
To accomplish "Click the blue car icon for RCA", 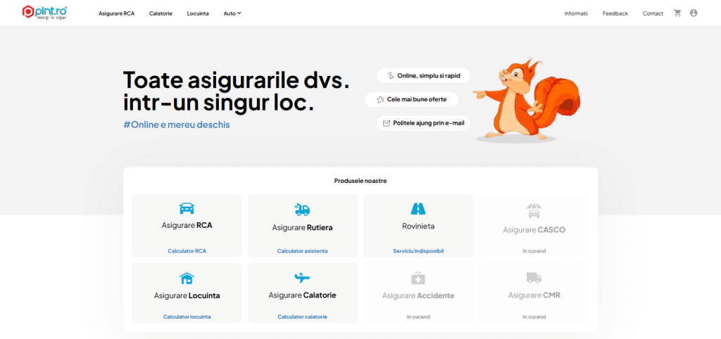I will coord(187,209).
